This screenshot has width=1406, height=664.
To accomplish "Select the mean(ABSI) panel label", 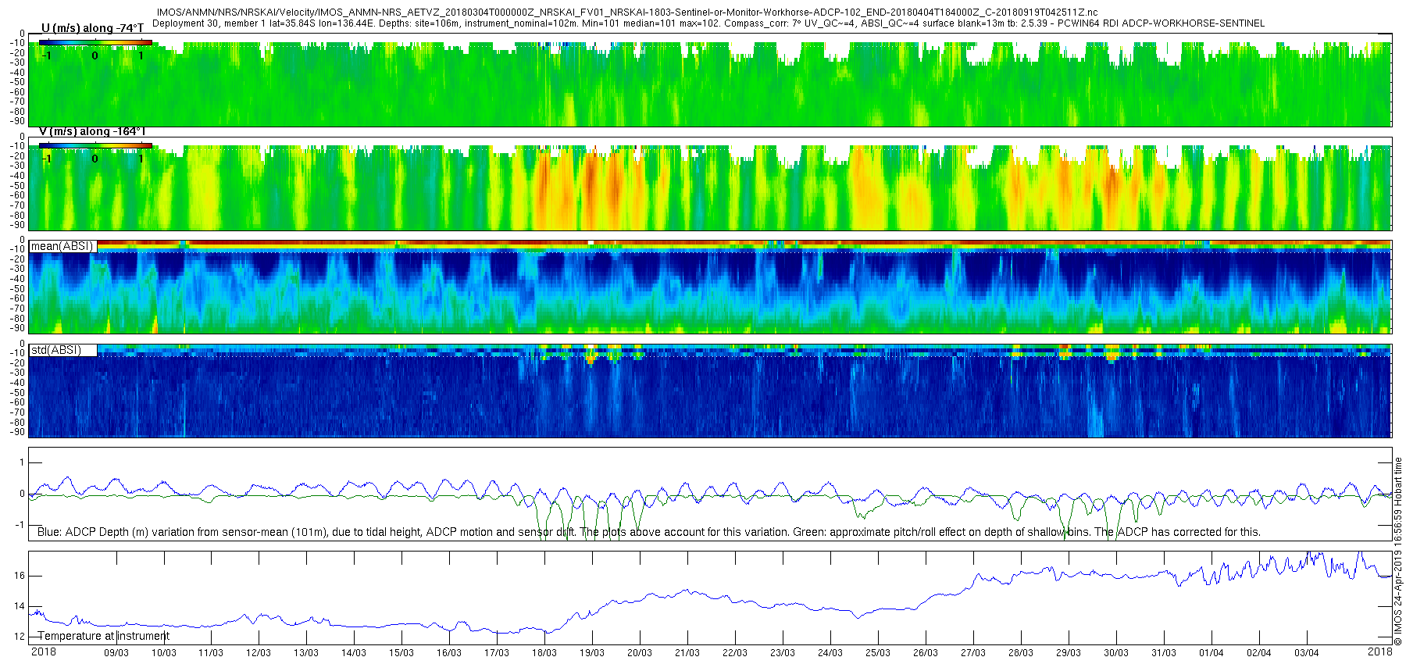I will [x=62, y=246].
